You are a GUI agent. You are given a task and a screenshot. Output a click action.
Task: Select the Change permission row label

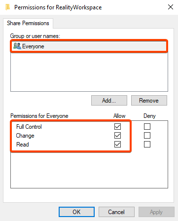(25, 136)
